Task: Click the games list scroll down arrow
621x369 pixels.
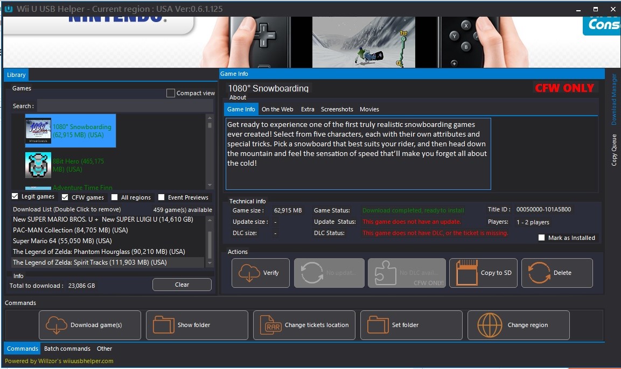Action: click(x=210, y=185)
